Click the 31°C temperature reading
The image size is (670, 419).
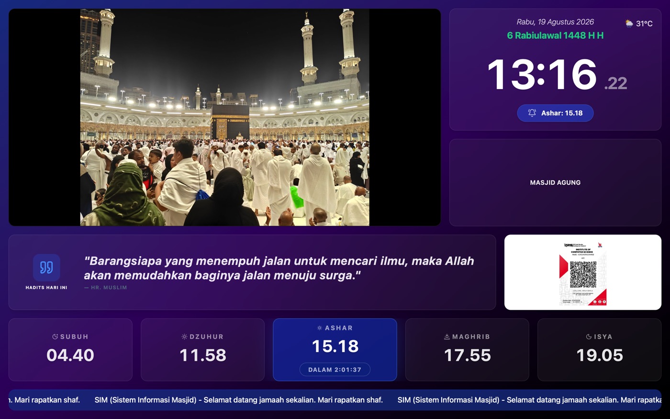pos(644,23)
